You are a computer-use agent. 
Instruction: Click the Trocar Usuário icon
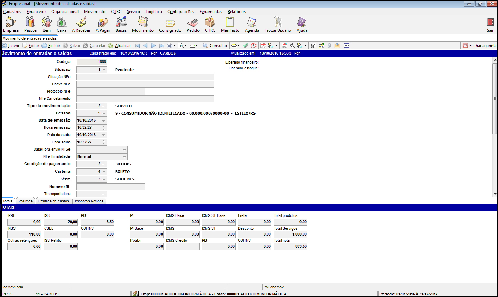tap(278, 24)
